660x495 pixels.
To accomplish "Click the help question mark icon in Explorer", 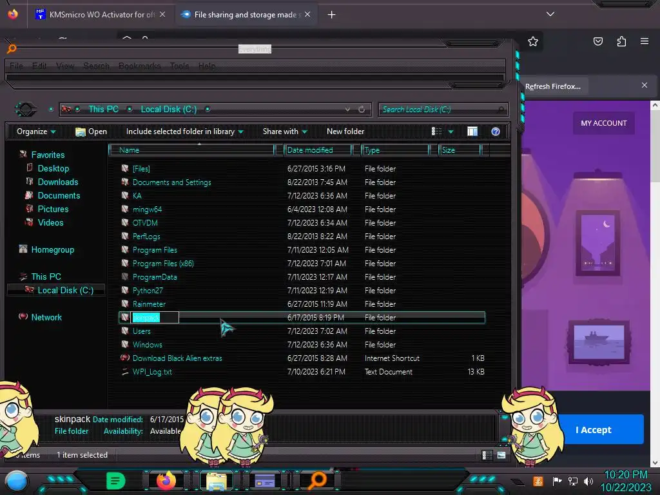I will pyautogui.click(x=496, y=131).
